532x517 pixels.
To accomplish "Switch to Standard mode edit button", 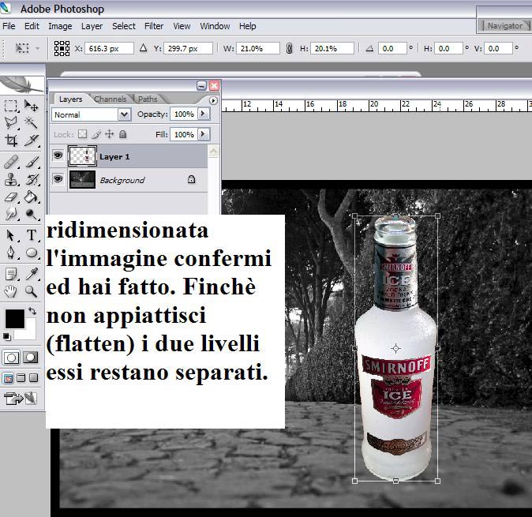I will pyautogui.click(x=11, y=358).
